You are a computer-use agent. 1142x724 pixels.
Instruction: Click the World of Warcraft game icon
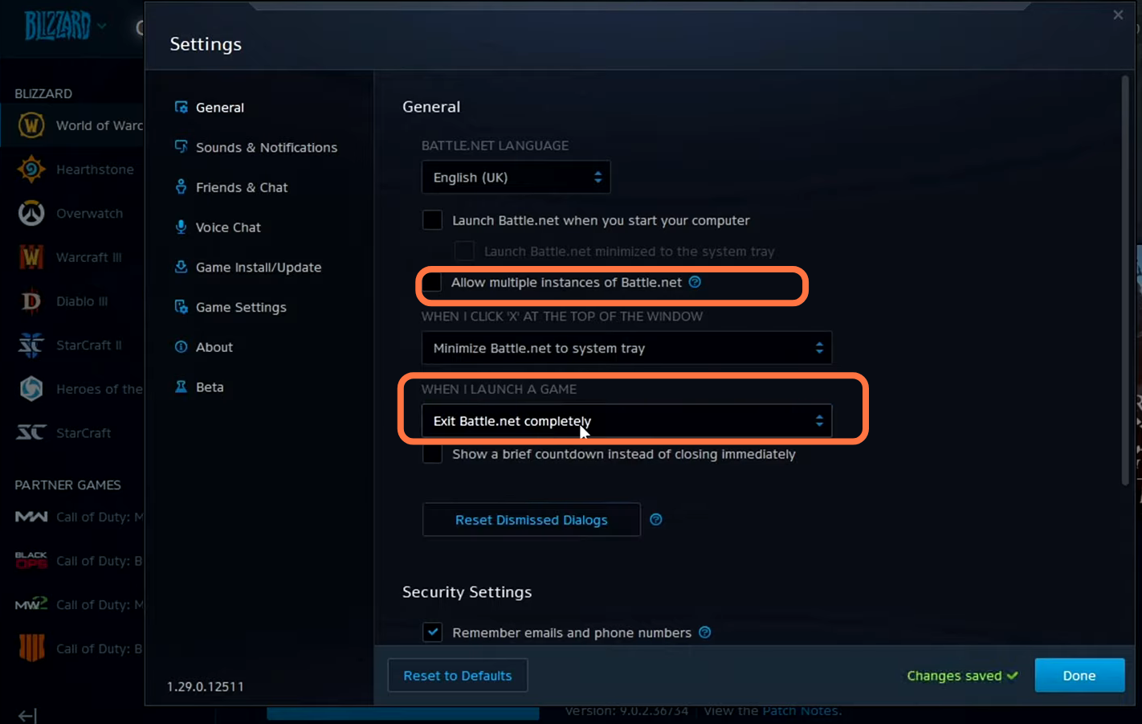31,125
